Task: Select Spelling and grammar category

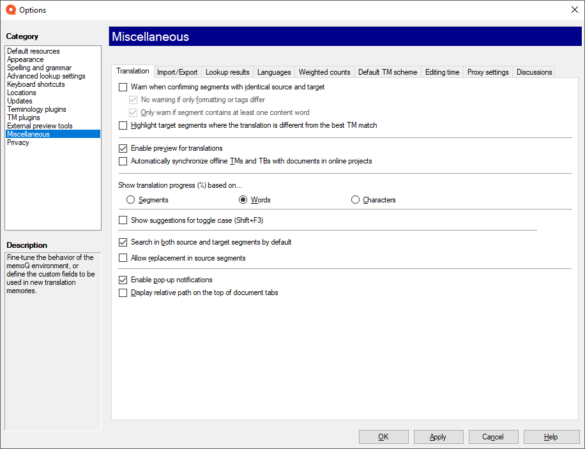Action: point(39,67)
